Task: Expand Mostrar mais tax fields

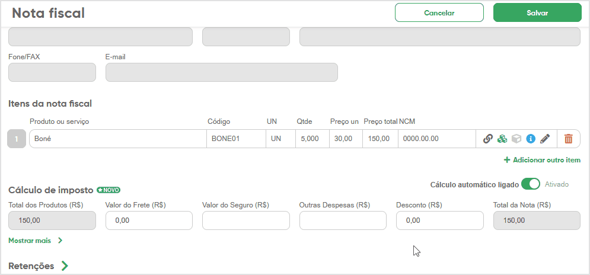Action: click(x=36, y=241)
